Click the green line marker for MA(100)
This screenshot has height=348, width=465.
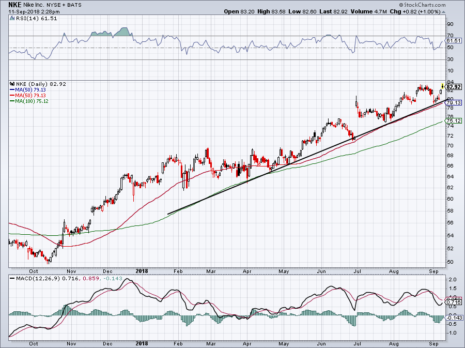tap(12, 101)
